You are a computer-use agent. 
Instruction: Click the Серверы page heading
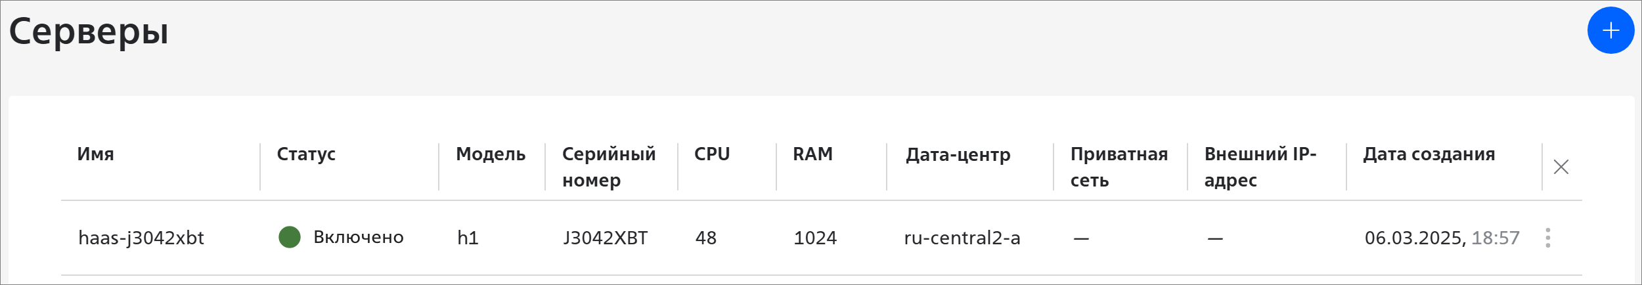(x=89, y=32)
